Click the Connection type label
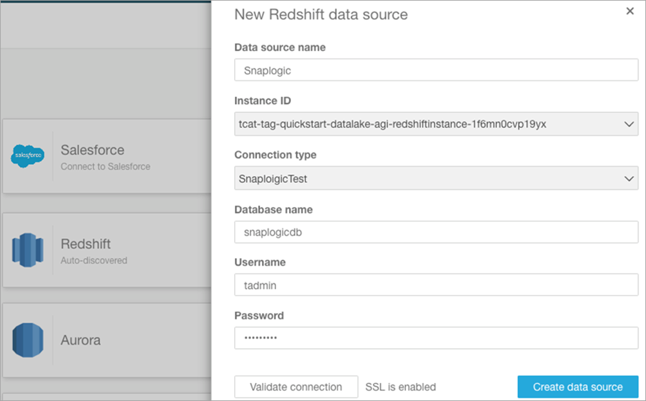 pos(275,155)
